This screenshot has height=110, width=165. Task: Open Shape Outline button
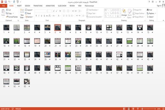click(x=139, y=14)
